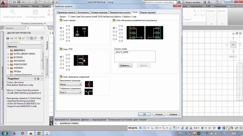This screenshot has height=136, width=243.
Task: Click the 'Отмена' cancel button
Action: click(x=159, y=114)
